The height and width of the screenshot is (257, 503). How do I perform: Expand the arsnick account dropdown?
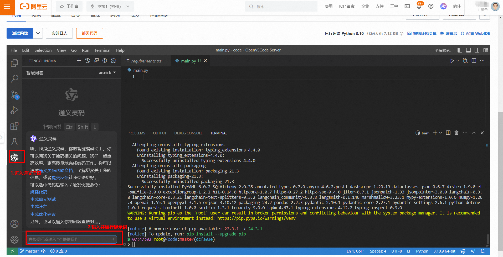[x=107, y=73]
